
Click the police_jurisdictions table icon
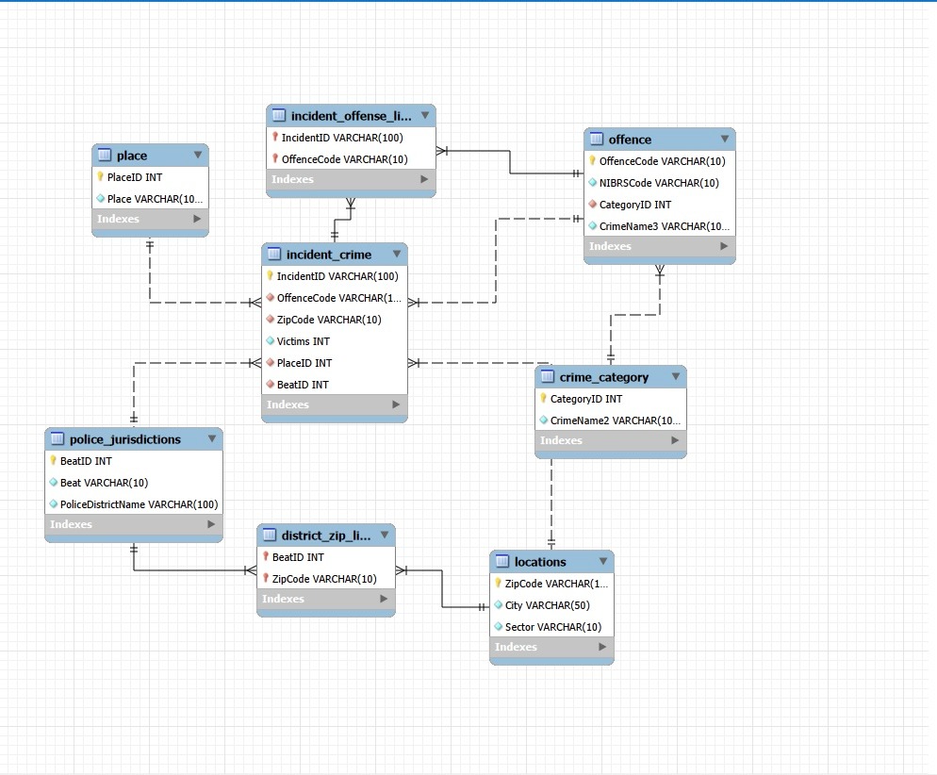click(x=58, y=438)
